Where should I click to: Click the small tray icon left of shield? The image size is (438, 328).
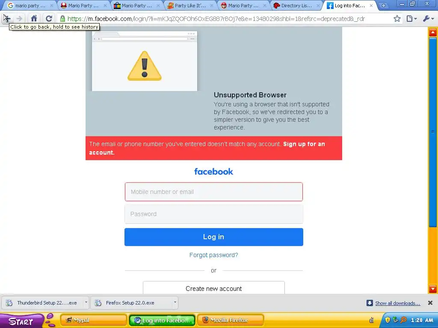[372, 320]
